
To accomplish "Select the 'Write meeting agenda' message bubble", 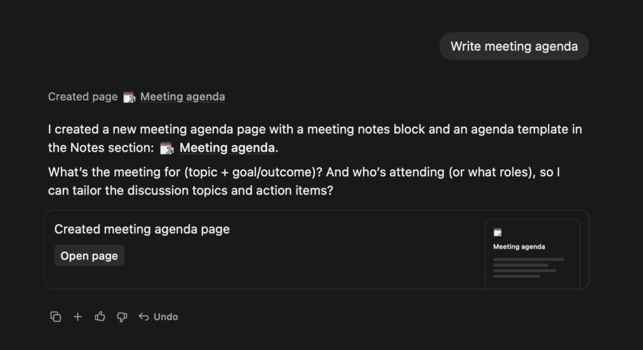I will pos(514,46).
